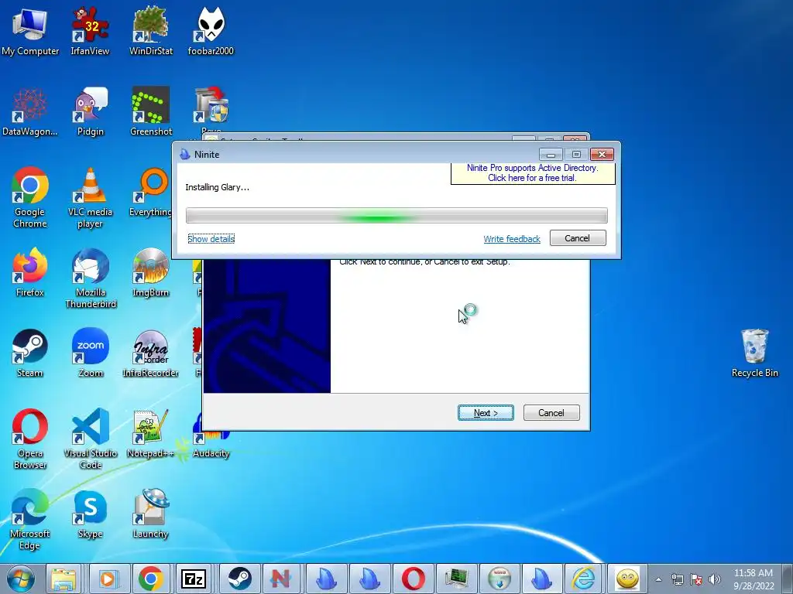Open My Computer desktop icon

click(30, 30)
